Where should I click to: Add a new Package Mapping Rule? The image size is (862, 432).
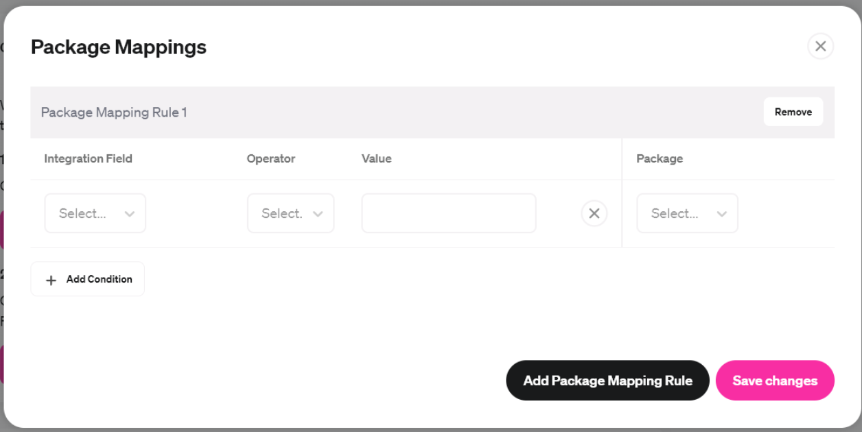tap(607, 380)
